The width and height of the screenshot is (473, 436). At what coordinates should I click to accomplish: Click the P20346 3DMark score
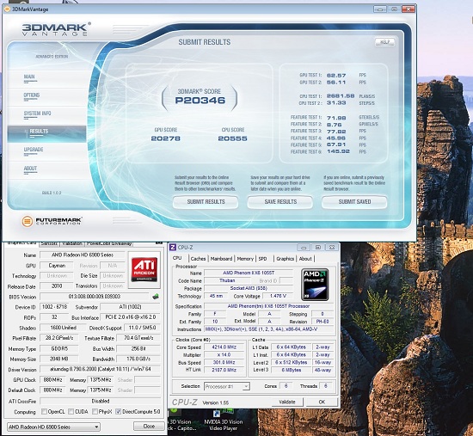[200, 101]
